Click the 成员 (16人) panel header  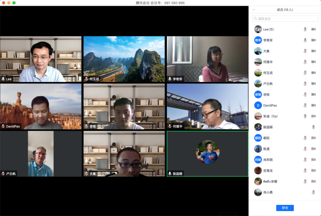point(284,9)
